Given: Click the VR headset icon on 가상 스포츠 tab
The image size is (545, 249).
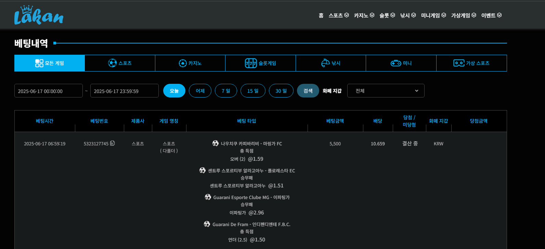Looking at the screenshot, I should [458, 63].
